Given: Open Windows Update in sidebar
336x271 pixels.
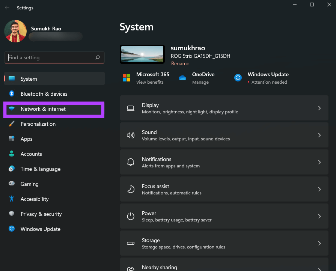Looking at the screenshot, I should [x=54, y=229].
